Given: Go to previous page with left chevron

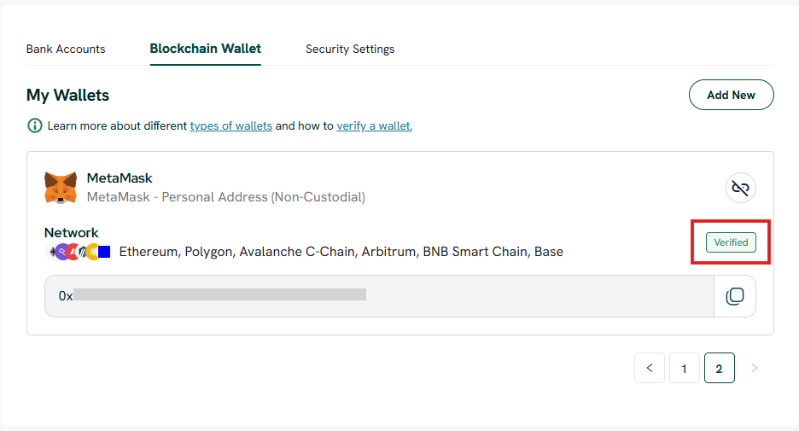Looking at the screenshot, I should (650, 368).
